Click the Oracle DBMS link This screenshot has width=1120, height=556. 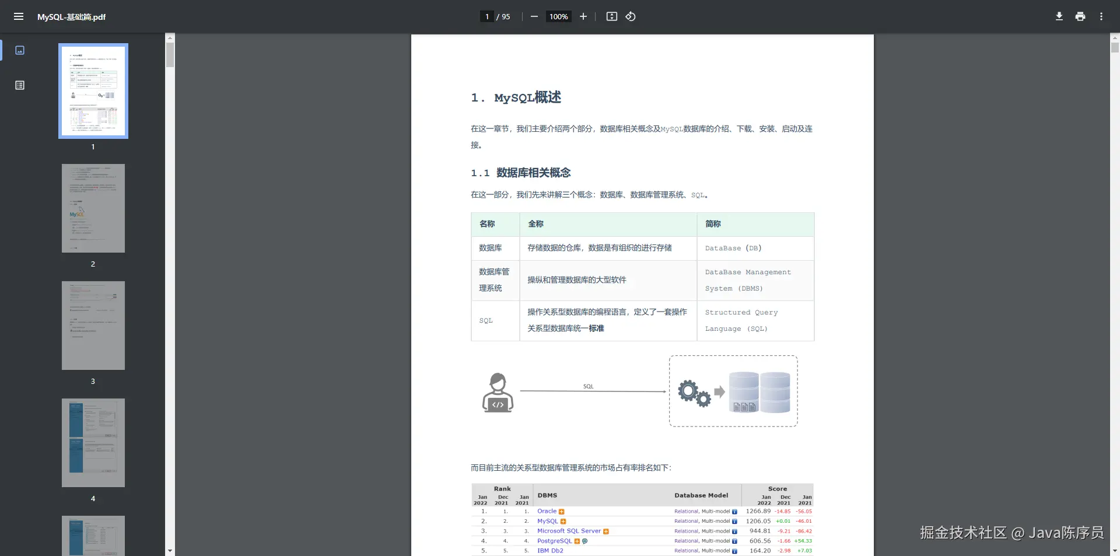(547, 511)
